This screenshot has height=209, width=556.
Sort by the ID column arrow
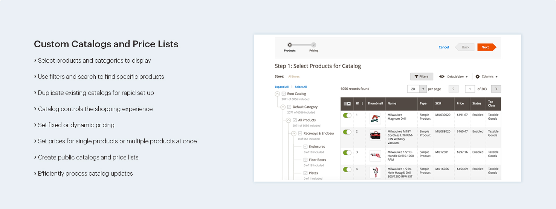(362, 104)
